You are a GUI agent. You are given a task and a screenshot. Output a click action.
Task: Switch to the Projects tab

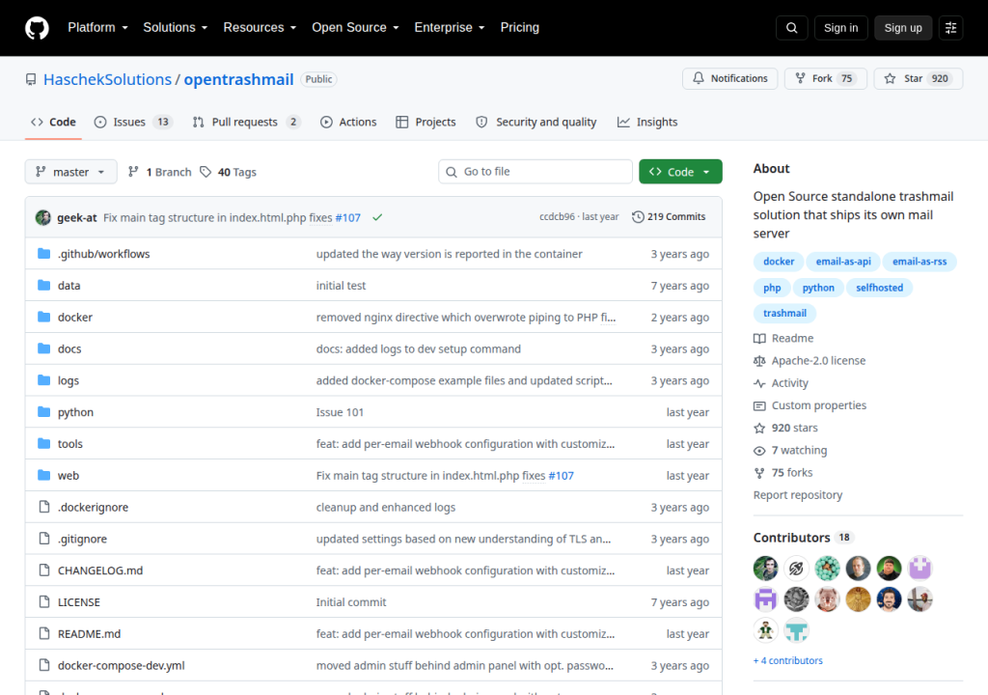(425, 122)
